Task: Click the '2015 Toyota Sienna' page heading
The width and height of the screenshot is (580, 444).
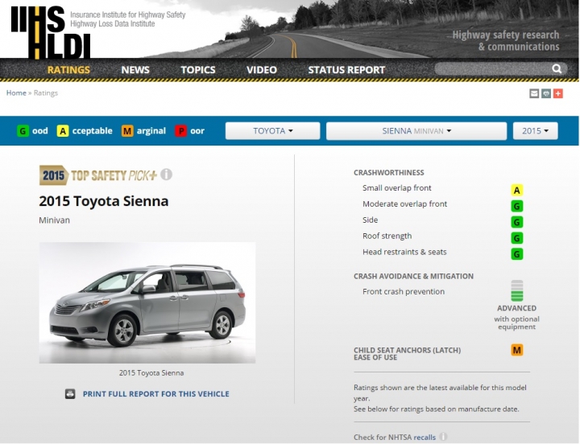Action: coord(104,201)
